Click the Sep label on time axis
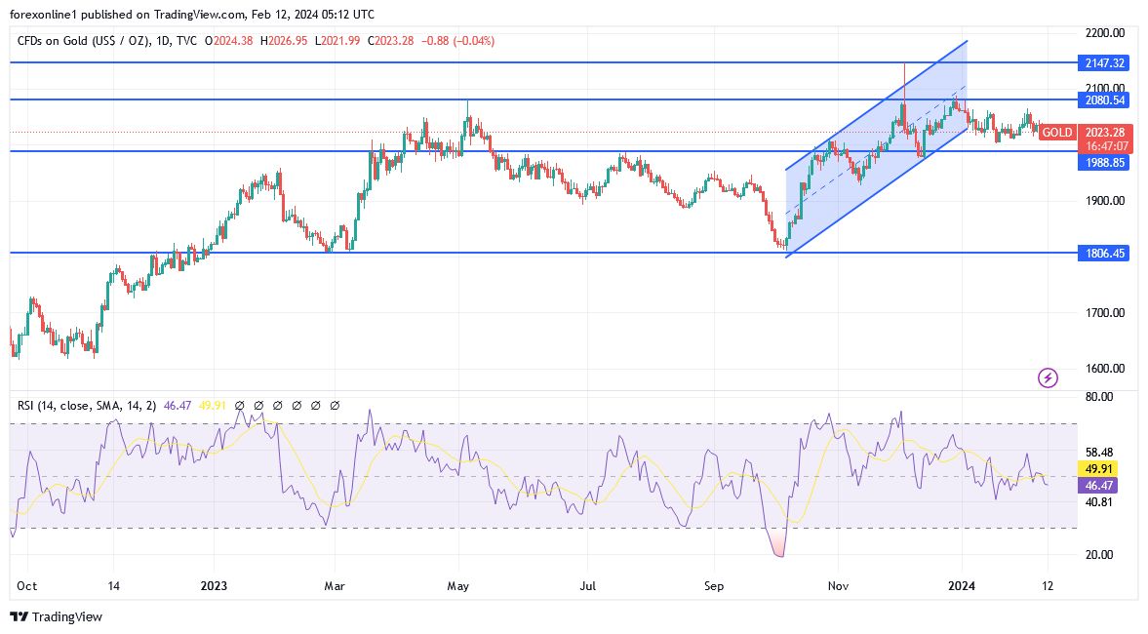1148x634 pixels. 714,585
